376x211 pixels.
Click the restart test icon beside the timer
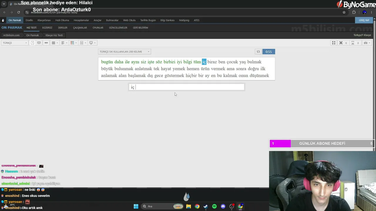(258, 52)
